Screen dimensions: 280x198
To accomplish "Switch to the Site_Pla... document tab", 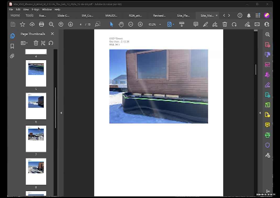I will pos(183,15).
